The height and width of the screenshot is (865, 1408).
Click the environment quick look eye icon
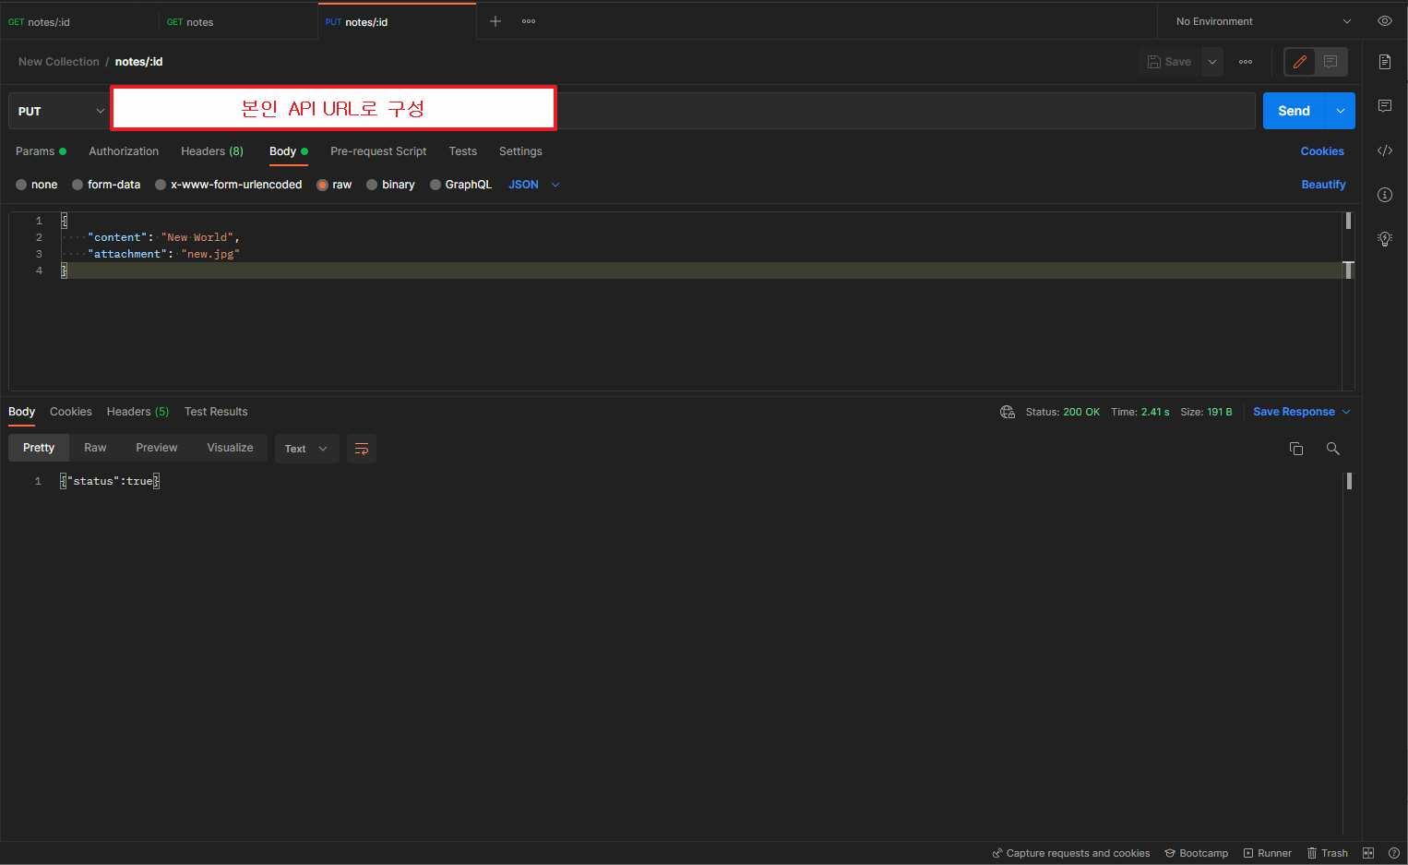coord(1385,21)
